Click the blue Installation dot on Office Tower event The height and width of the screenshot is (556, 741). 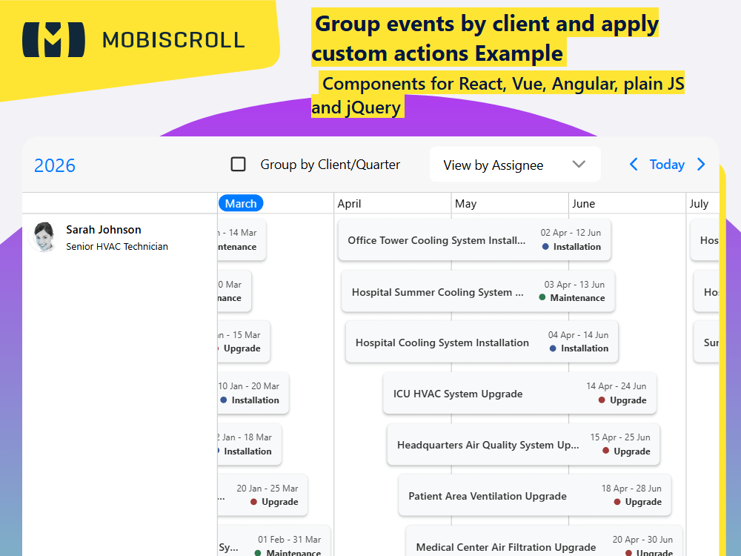(x=546, y=247)
